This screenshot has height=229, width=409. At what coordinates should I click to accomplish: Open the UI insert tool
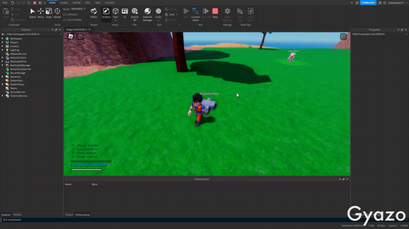(125, 13)
